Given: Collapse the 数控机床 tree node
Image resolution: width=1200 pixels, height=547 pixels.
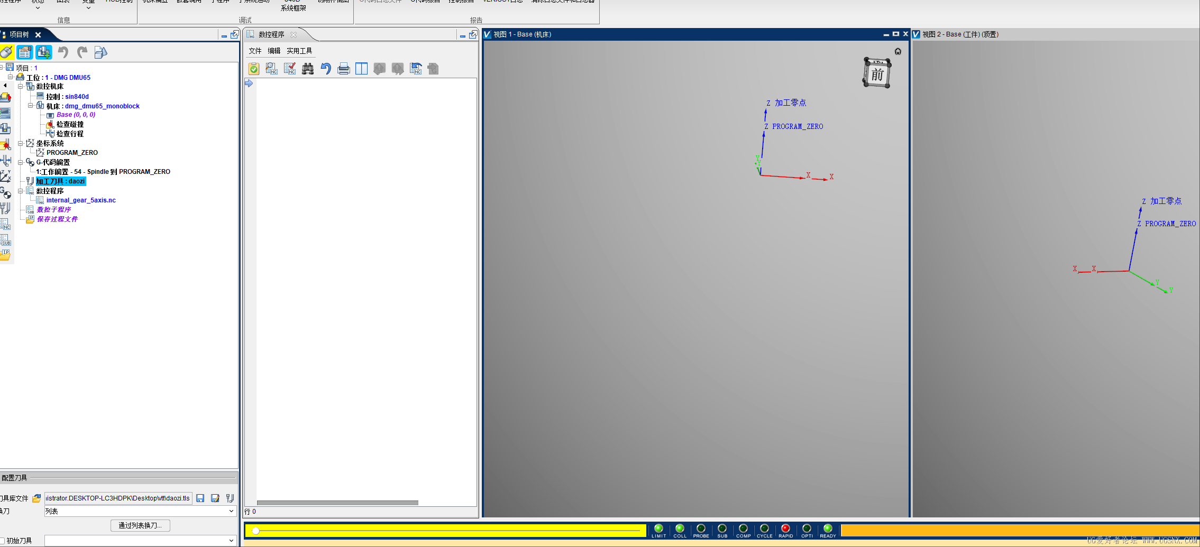Looking at the screenshot, I should click(21, 86).
